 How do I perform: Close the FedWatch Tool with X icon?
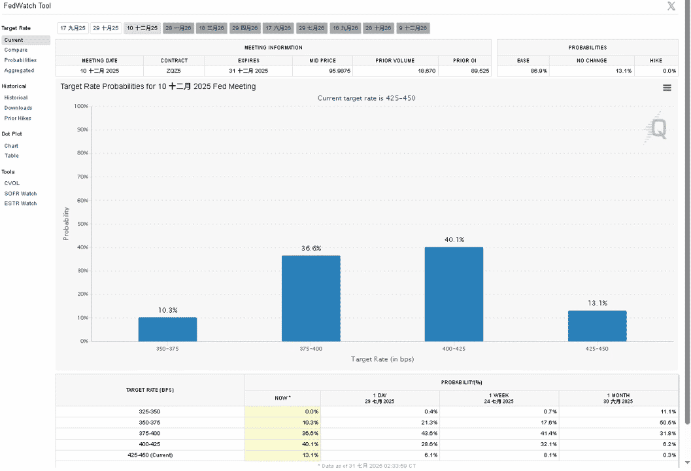coord(671,6)
